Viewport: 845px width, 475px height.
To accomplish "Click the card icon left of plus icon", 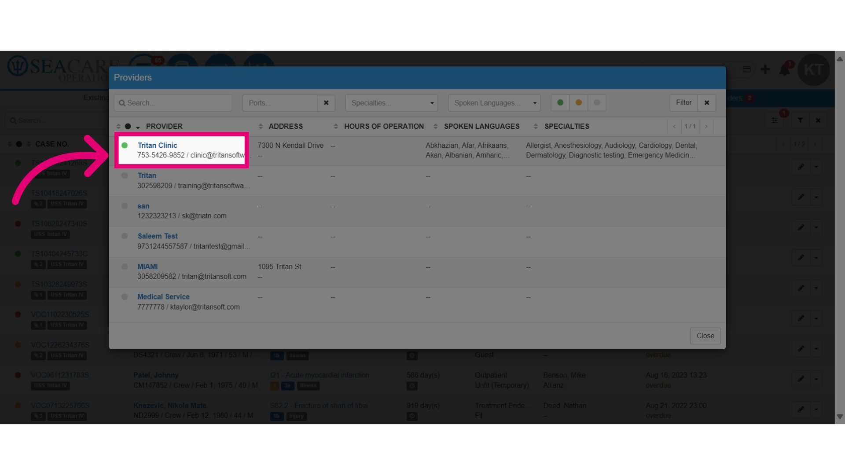I will [x=747, y=69].
